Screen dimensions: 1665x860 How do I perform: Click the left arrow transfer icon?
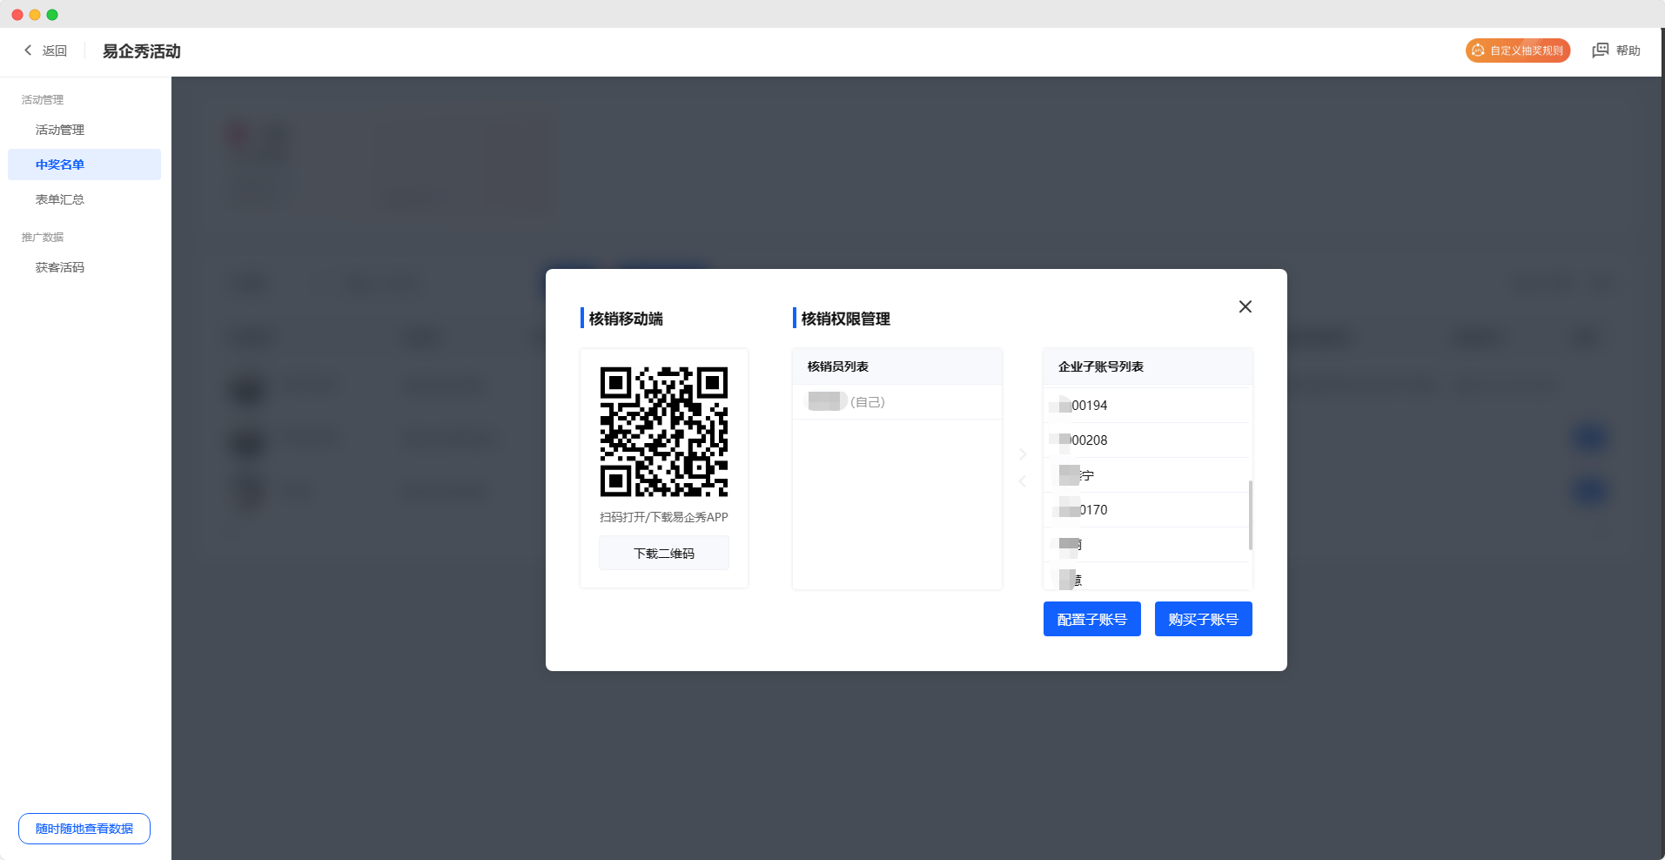(x=1023, y=481)
